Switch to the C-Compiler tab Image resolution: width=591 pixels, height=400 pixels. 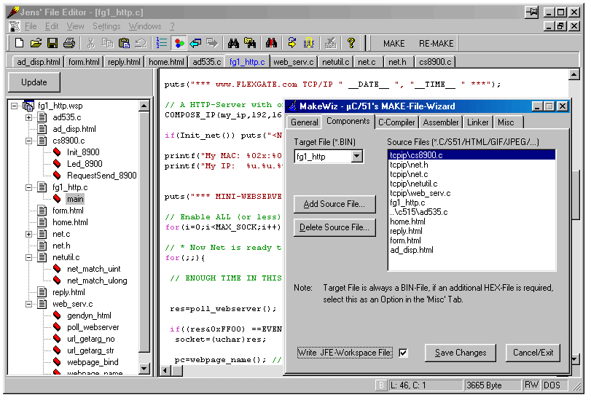pyautogui.click(x=396, y=122)
